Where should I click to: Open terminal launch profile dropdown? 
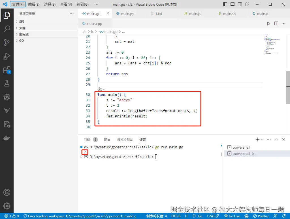click(x=262, y=140)
